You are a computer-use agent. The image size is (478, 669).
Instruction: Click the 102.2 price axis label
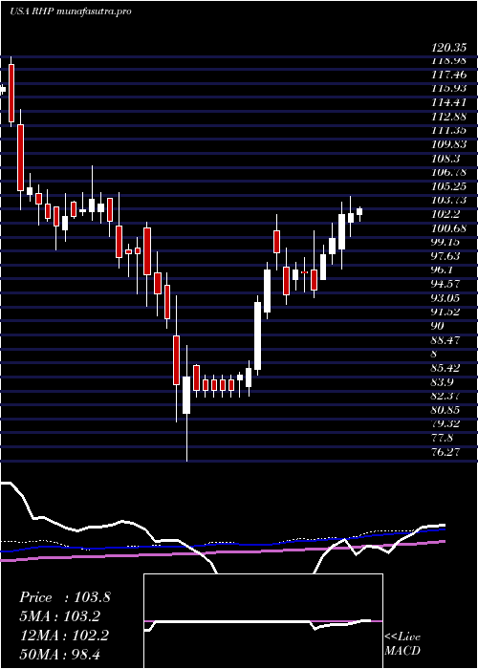(x=446, y=214)
